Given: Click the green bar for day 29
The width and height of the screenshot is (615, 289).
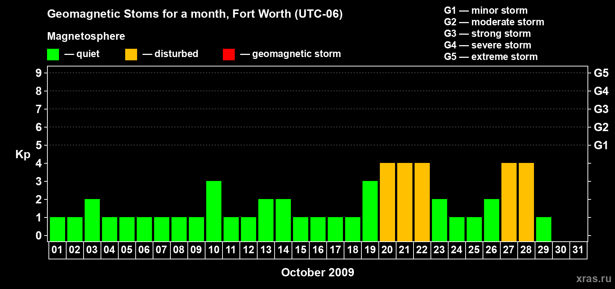Looking at the screenshot, I should click(x=544, y=229).
